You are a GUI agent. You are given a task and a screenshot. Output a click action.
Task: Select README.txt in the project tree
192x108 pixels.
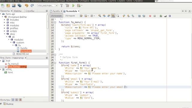[22, 54]
